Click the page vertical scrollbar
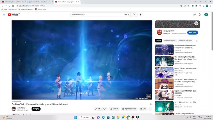Image resolution: width=213 pixels, height=120 pixels. (x=212, y=31)
